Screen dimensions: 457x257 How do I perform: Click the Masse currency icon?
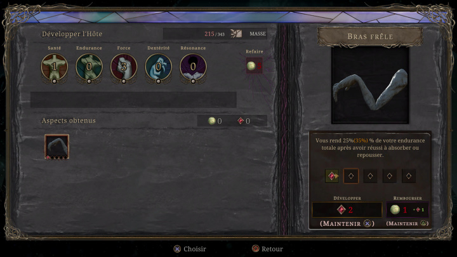[236, 34]
